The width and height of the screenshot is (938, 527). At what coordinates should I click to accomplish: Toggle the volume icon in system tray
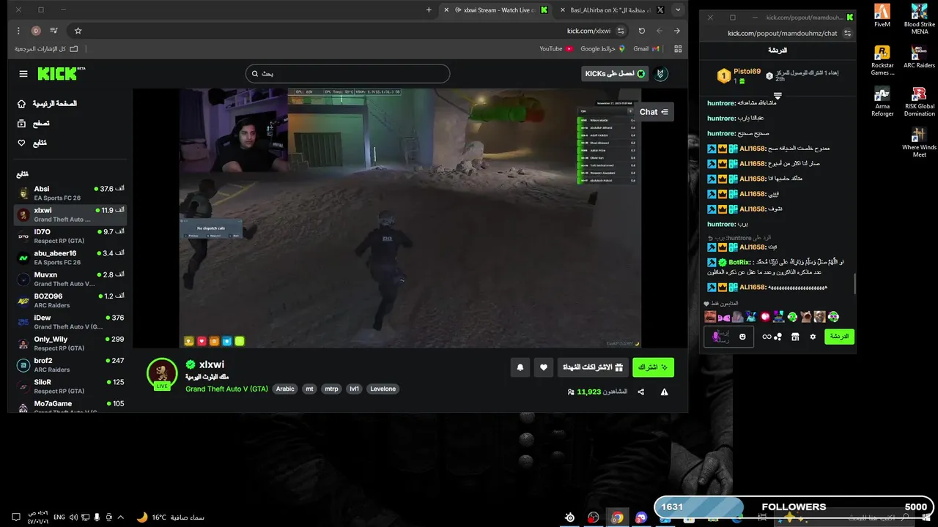point(74,517)
